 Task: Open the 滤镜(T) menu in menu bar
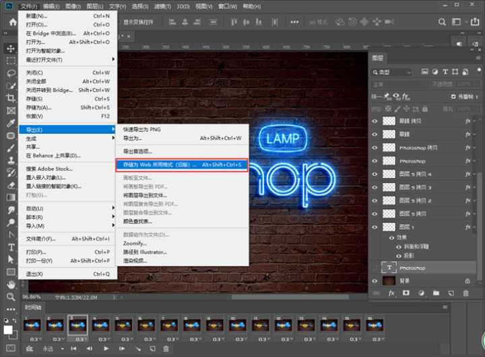pyautogui.click(x=162, y=6)
